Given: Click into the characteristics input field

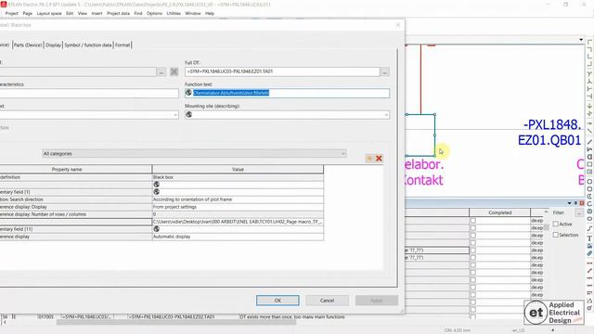Looking at the screenshot, I should coord(89,93).
